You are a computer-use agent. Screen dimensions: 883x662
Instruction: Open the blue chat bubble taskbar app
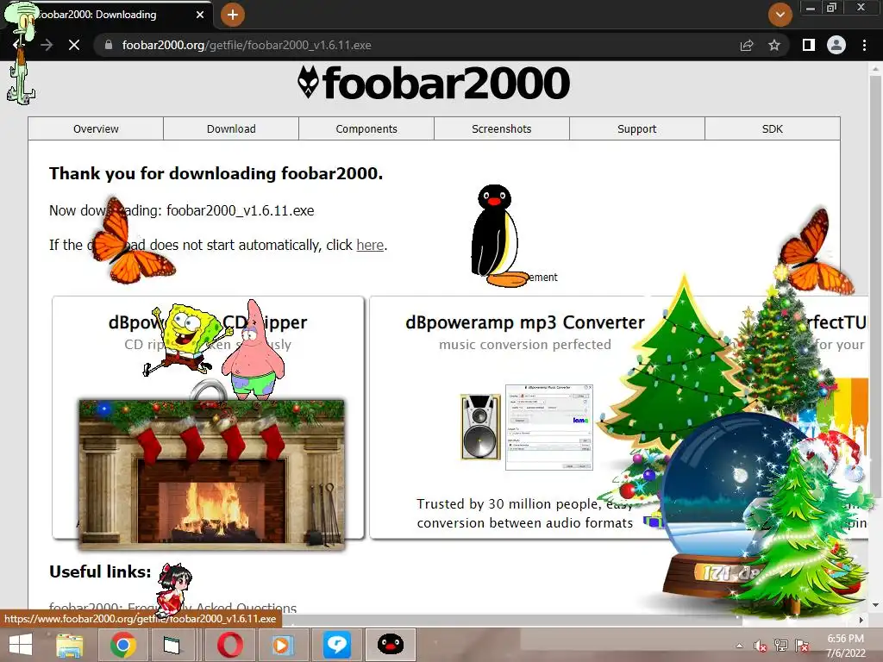(337, 645)
